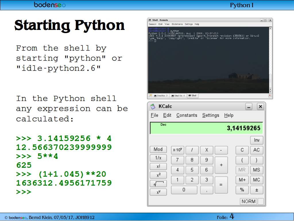Switch to the Shell No. 2 tab
The width and height of the screenshot is (294, 221).
click(x=161, y=96)
